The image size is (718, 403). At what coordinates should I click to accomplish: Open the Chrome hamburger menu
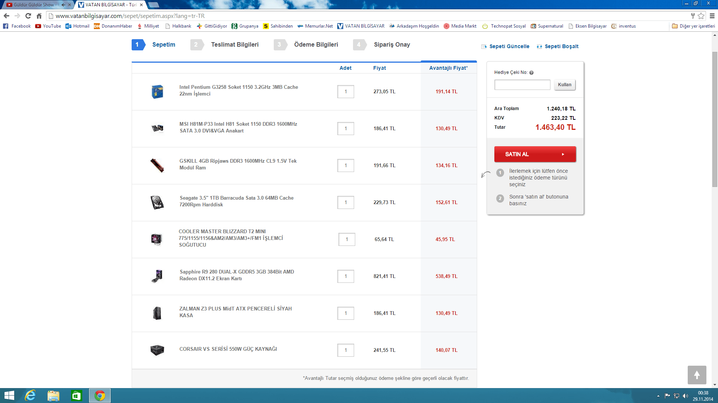(712, 16)
